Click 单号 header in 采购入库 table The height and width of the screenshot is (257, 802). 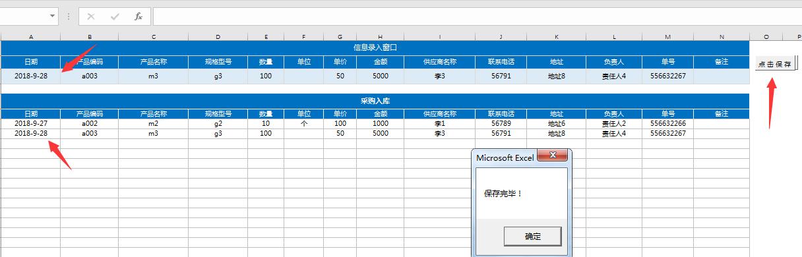coord(667,113)
